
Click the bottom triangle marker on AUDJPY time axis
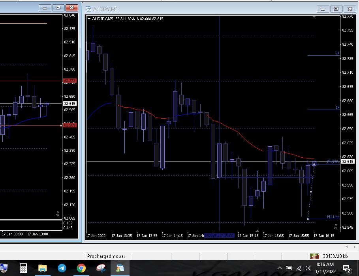coord(258,231)
